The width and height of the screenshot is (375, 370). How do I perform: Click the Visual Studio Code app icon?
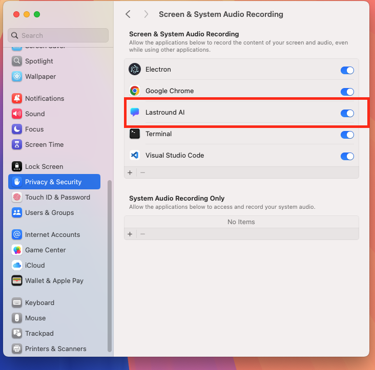(135, 155)
